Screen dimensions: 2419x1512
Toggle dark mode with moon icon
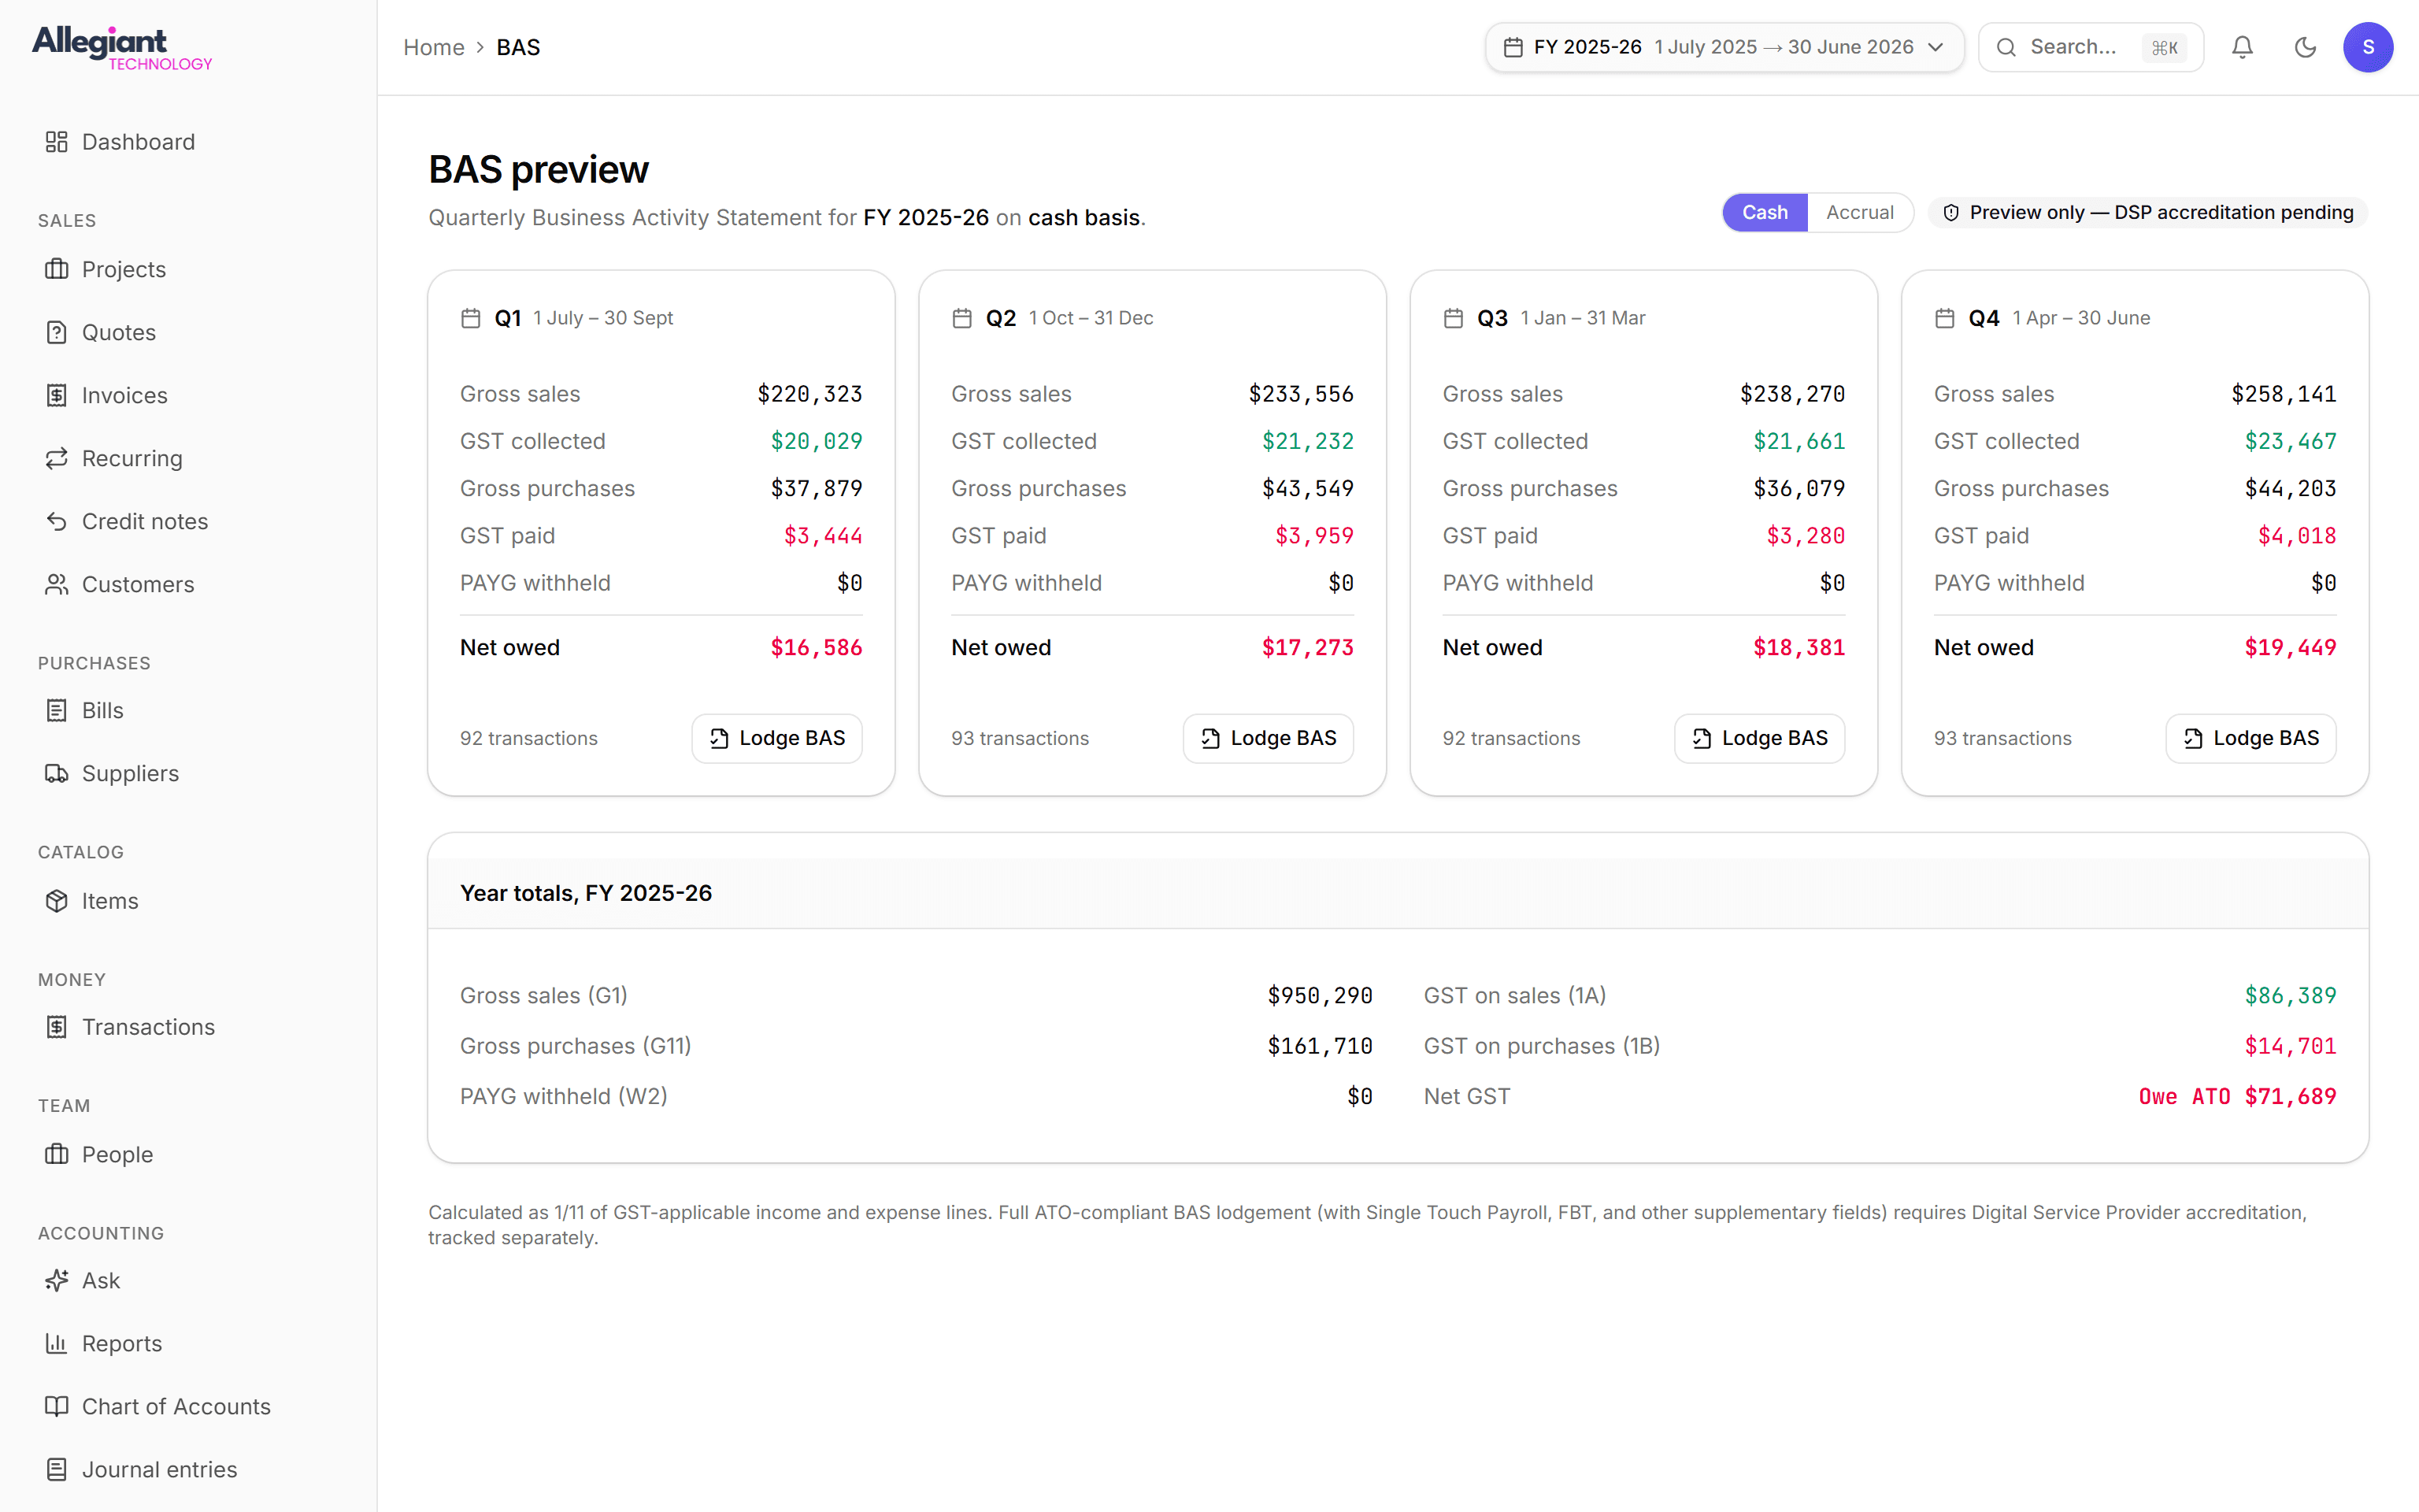tap(2305, 47)
